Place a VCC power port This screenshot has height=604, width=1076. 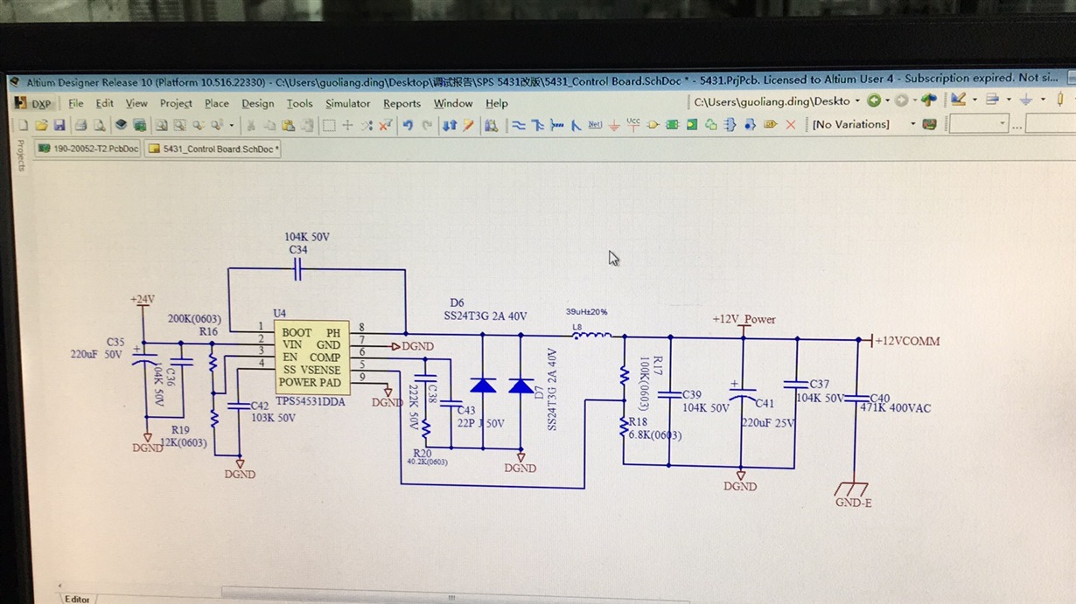coord(633,124)
